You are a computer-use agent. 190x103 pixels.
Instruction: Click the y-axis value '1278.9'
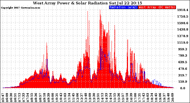click(183, 36)
